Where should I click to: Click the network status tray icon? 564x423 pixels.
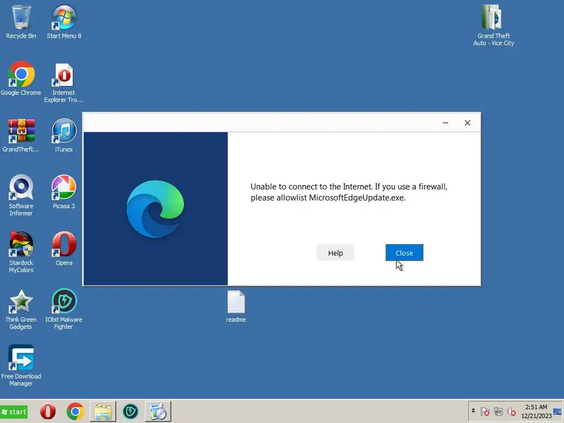(498, 411)
